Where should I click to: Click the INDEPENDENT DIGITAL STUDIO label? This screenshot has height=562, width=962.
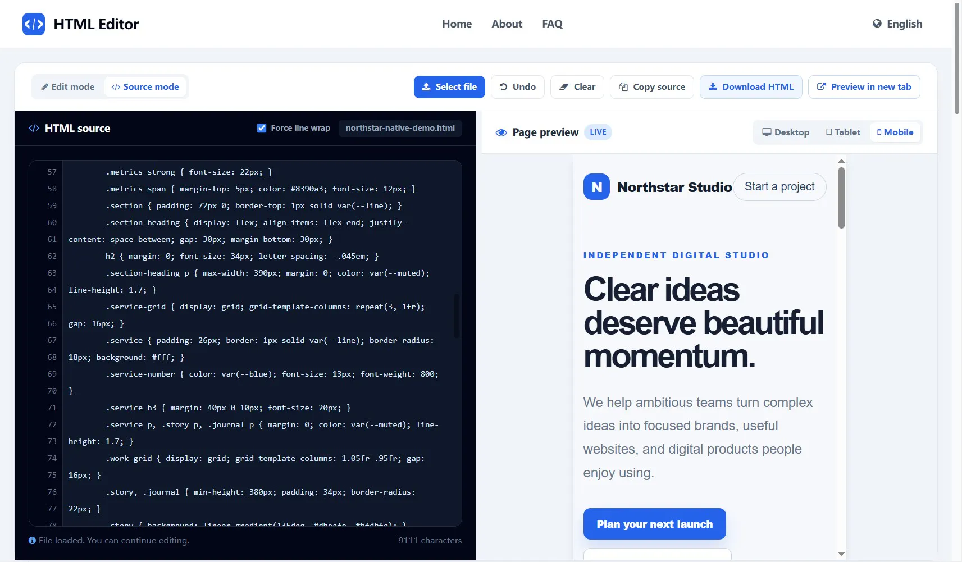point(676,255)
